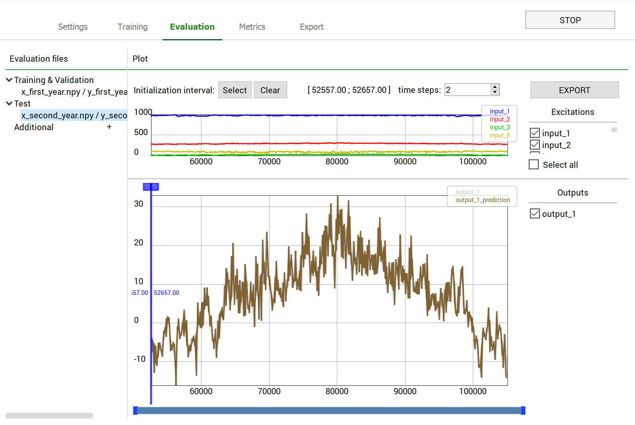Open the Training tab

pyautogui.click(x=132, y=27)
